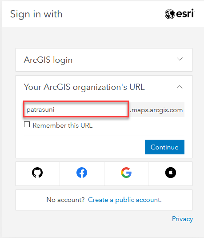Sign in using the Google icon
The image size is (204, 238).
126,173
